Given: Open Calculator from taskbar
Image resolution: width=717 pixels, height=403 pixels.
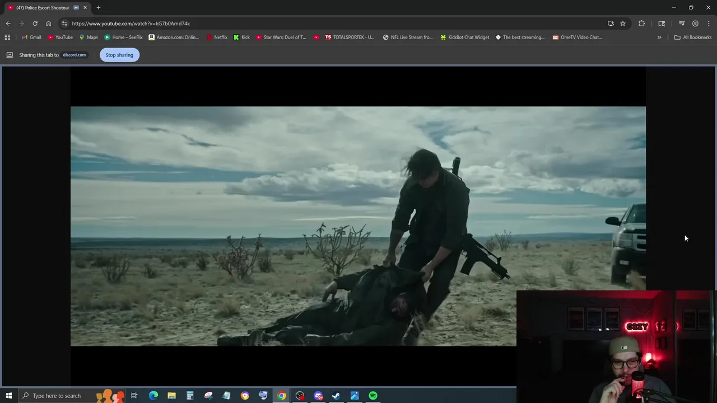Looking at the screenshot, I should coord(190,396).
